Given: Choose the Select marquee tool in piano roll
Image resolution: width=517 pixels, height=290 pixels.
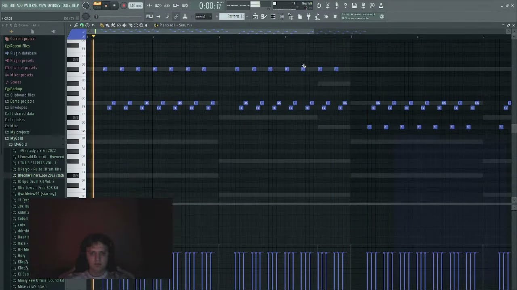Looking at the screenshot, I should (136, 25).
